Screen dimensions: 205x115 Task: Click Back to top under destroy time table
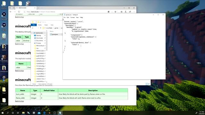pyautogui.click(x=19, y=44)
